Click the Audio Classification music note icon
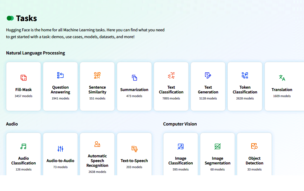This screenshot has width=304, height=191. click(x=24, y=147)
